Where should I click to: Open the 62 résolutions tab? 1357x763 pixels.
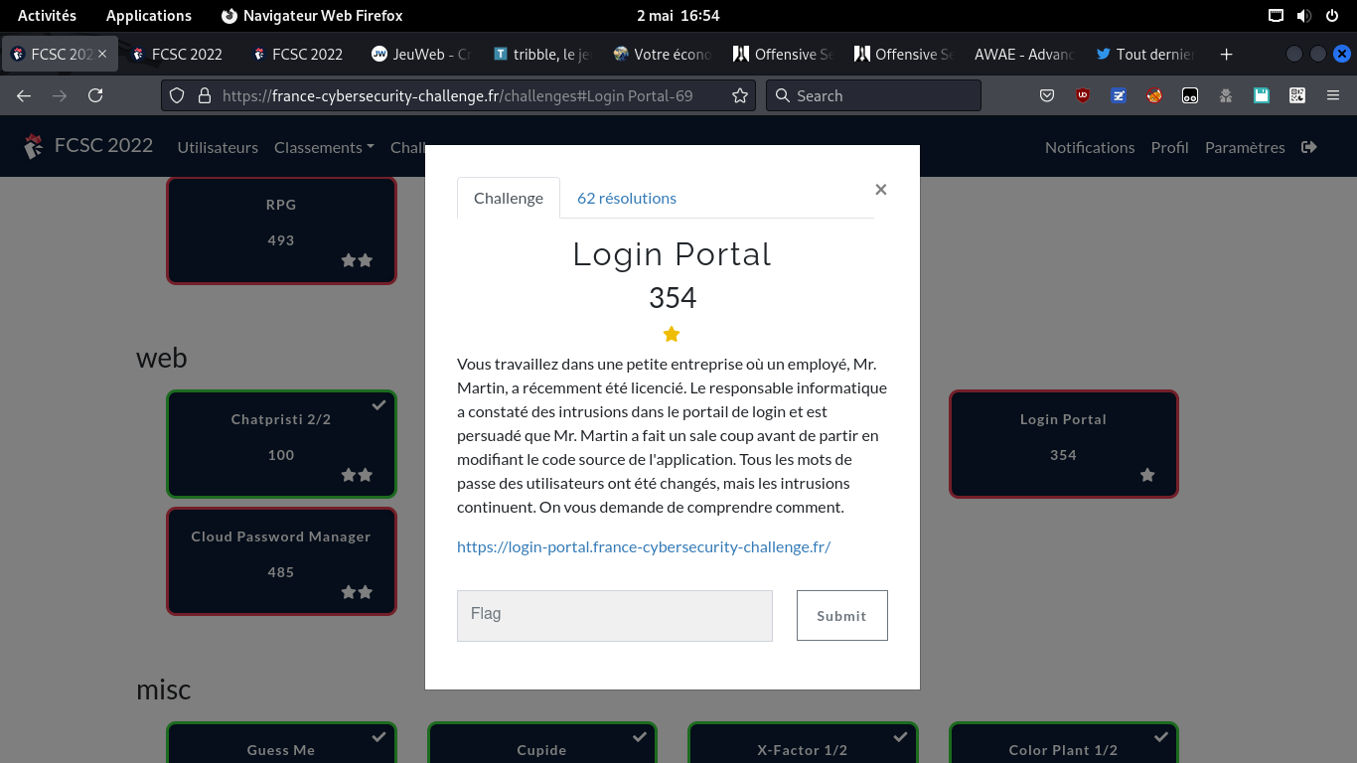coord(627,198)
